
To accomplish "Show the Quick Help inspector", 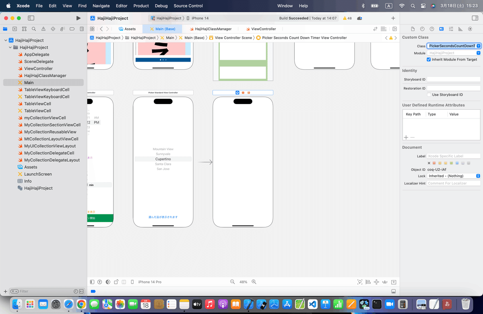I will click(x=432, y=29).
